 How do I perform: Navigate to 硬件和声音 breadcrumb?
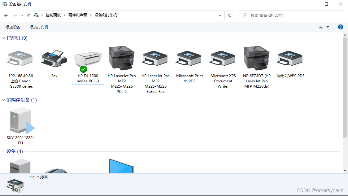(77, 15)
